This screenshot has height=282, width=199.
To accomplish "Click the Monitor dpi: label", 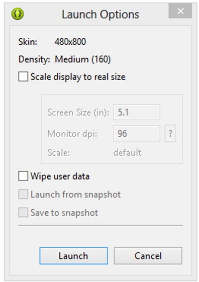I will (x=72, y=134).
